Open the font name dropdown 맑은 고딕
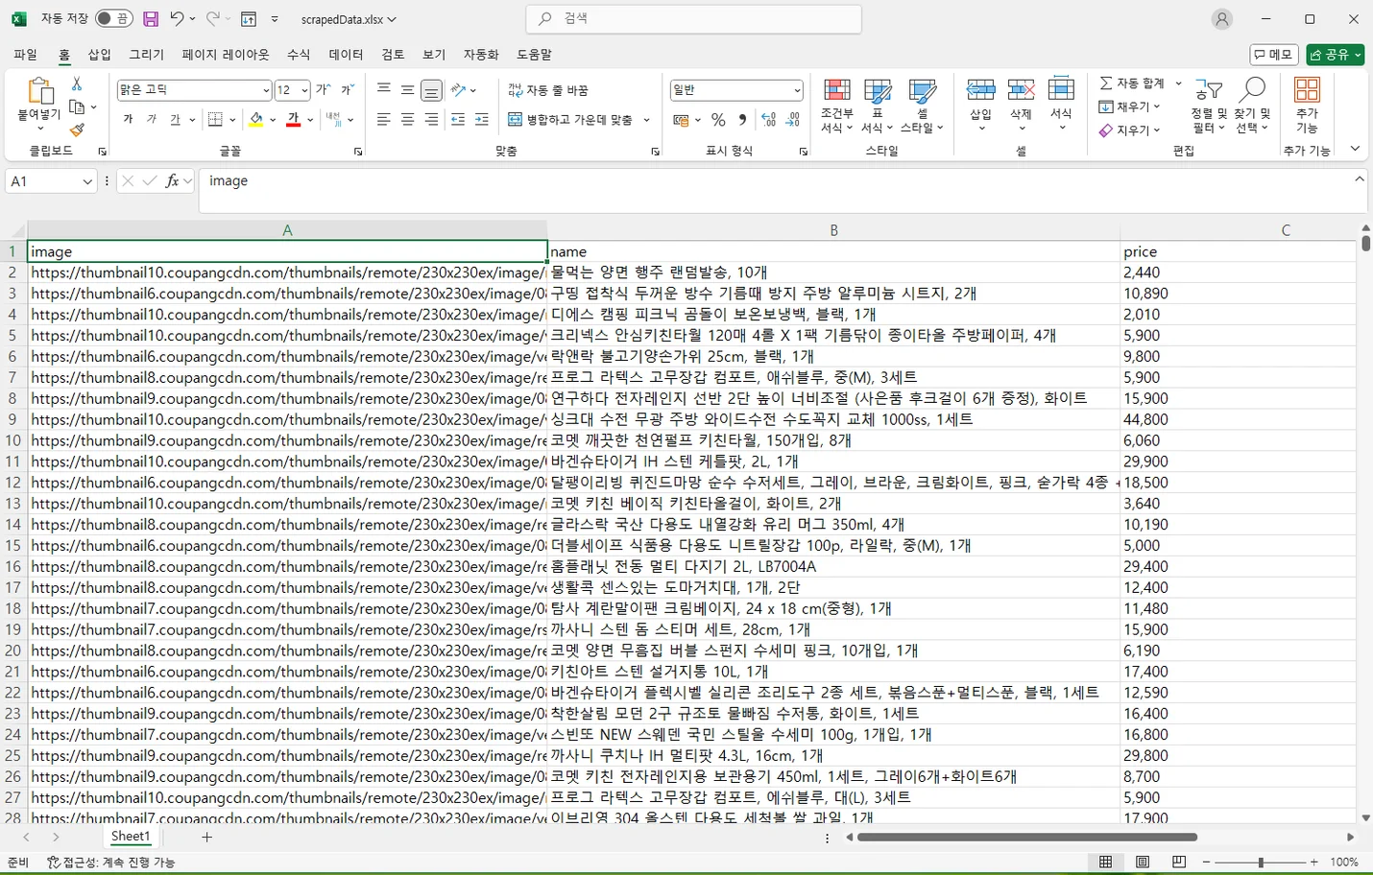The width and height of the screenshot is (1373, 875). pos(266,90)
